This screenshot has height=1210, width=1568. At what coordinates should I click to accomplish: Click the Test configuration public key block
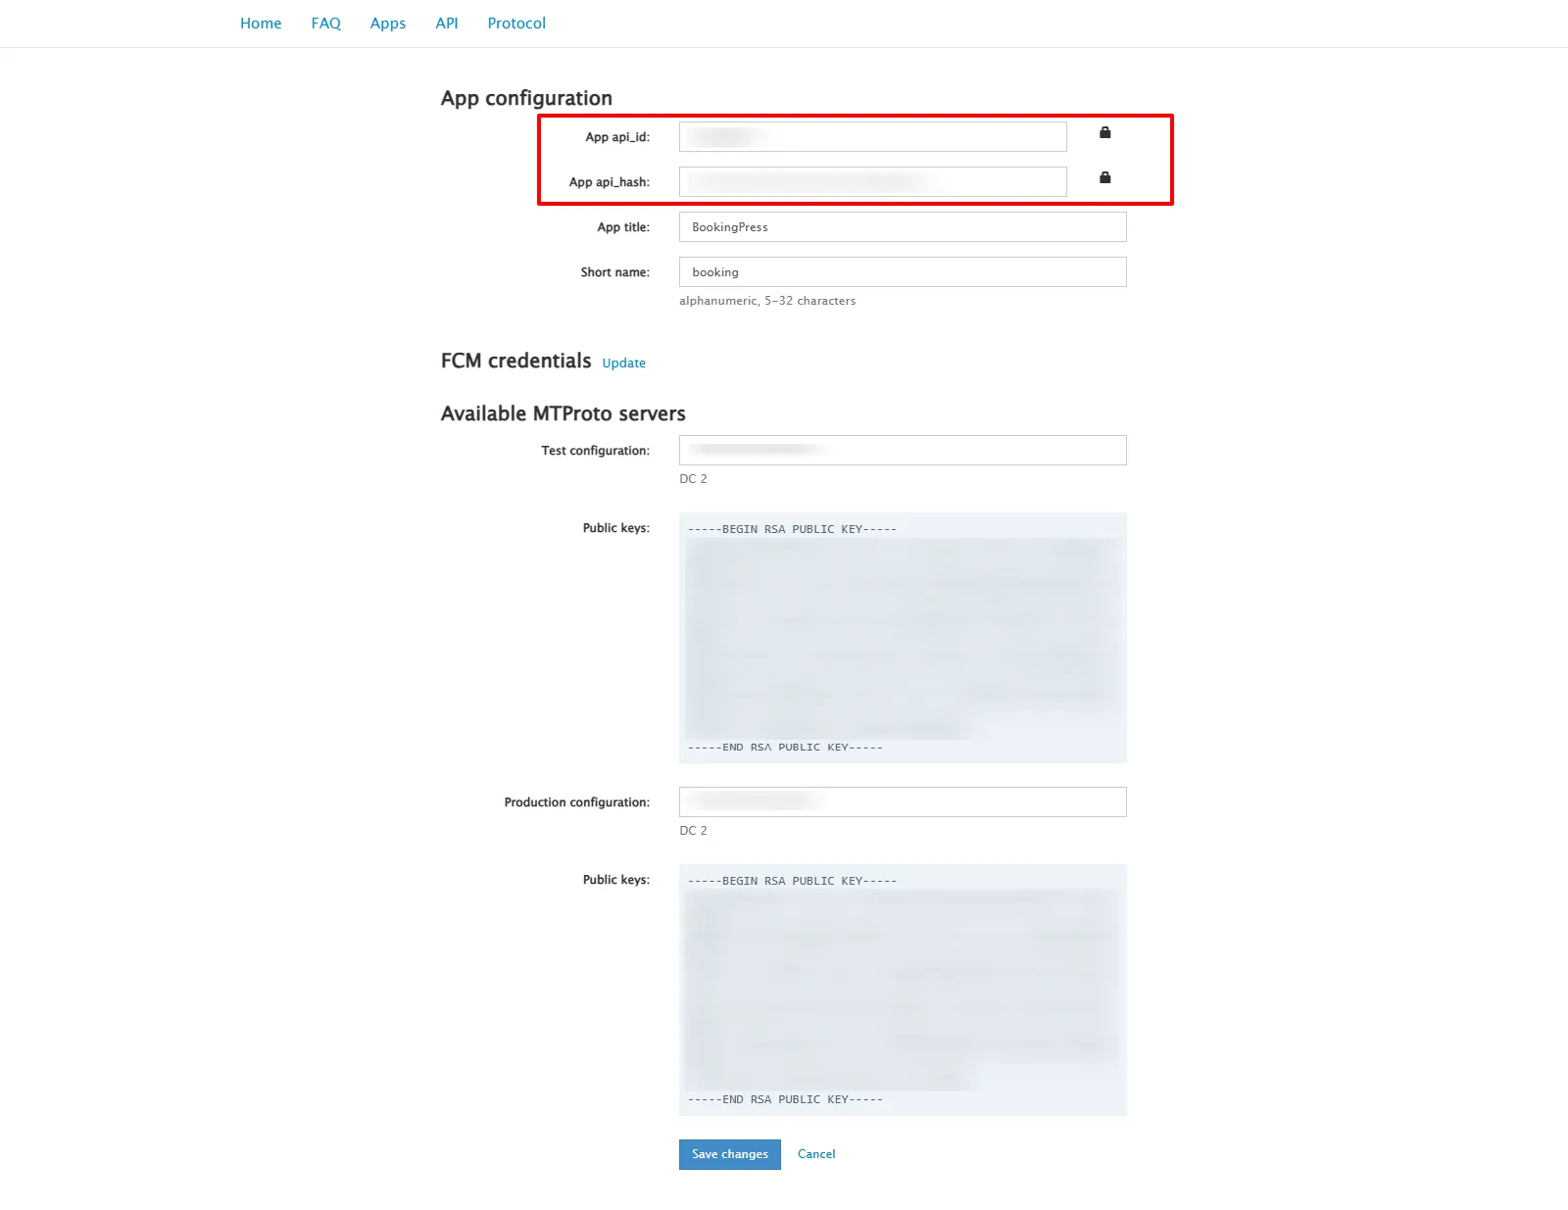point(903,638)
